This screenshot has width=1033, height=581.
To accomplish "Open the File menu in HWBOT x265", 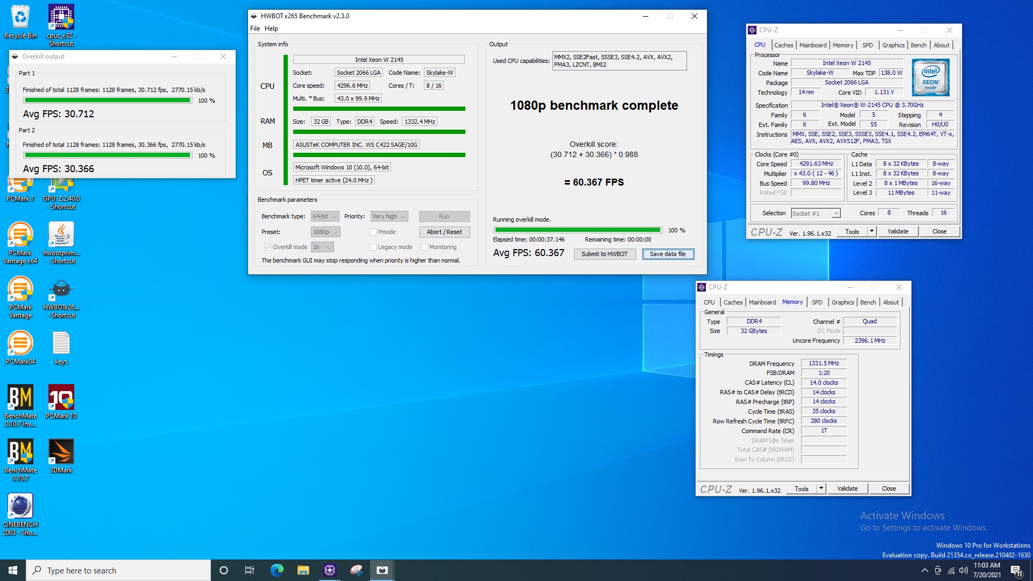I will pos(255,29).
